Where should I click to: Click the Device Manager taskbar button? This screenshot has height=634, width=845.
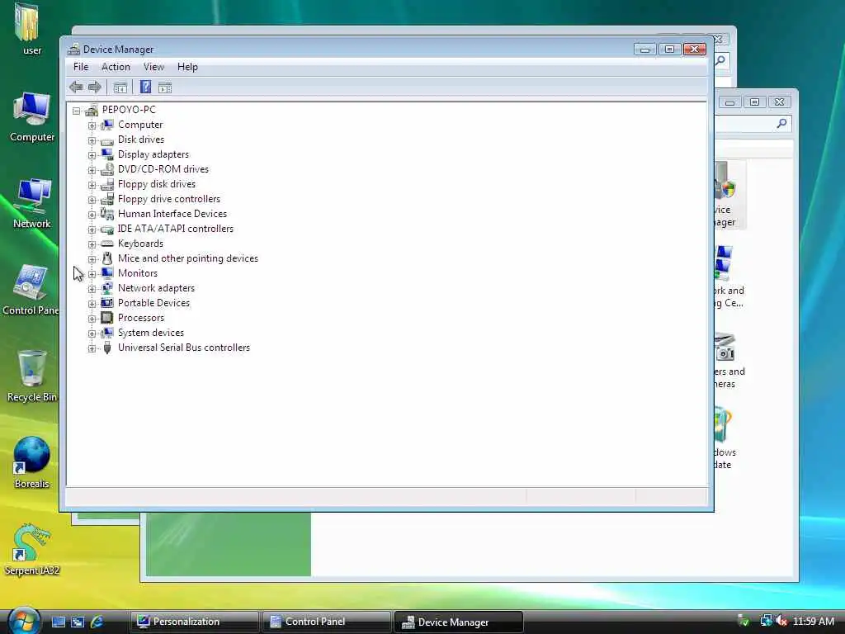(459, 622)
